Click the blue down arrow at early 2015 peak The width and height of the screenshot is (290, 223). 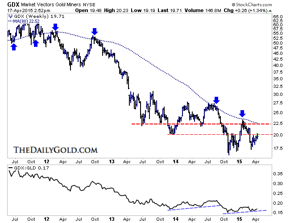tap(242, 113)
